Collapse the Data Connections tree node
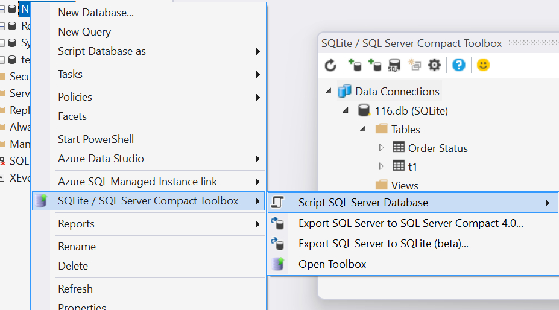 328,92
